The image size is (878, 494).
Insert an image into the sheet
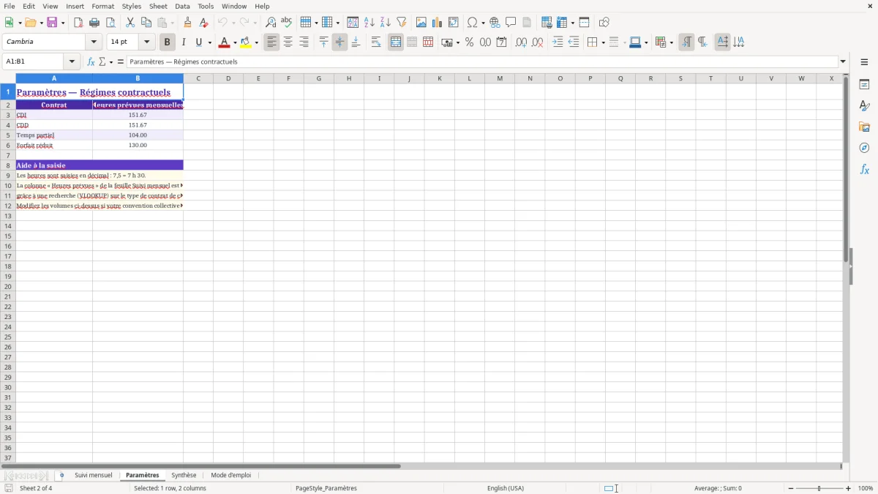point(421,23)
